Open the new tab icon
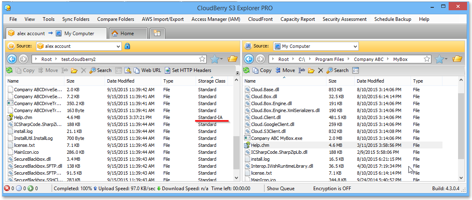This screenshot has height=200, width=472. pos(157,34)
